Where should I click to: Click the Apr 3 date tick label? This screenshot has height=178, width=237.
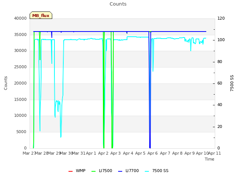[116, 153]
